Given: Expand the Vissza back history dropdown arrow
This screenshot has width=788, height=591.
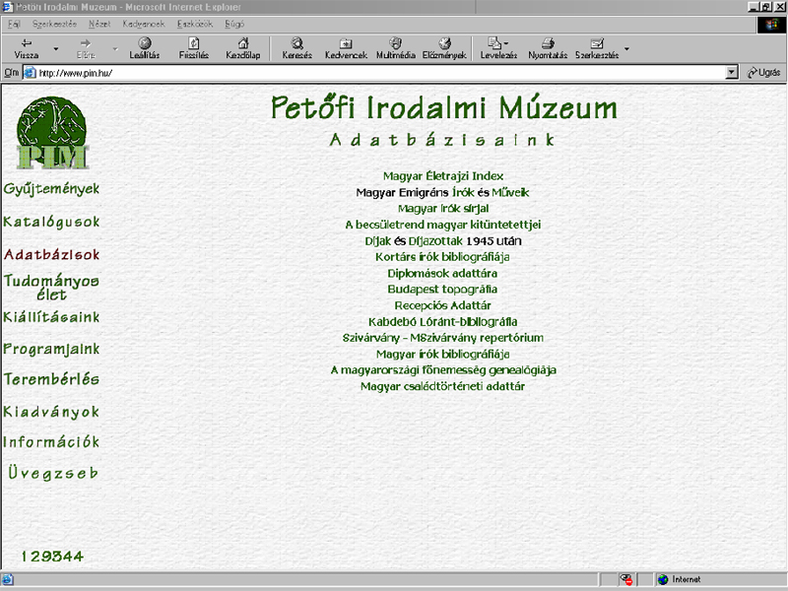Looking at the screenshot, I should click(56, 48).
